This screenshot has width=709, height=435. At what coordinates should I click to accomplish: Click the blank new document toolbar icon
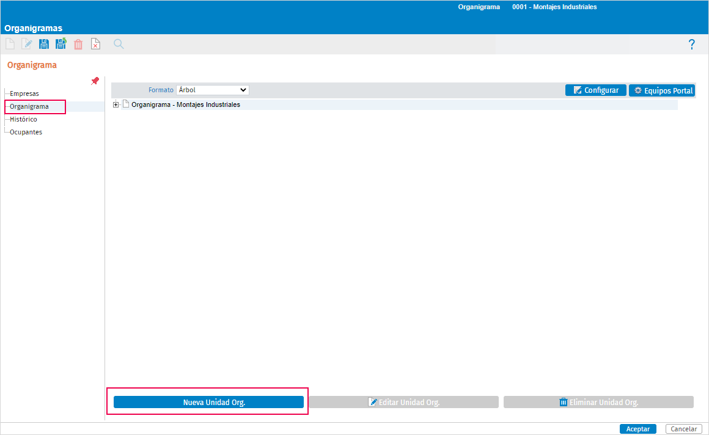[x=10, y=44]
